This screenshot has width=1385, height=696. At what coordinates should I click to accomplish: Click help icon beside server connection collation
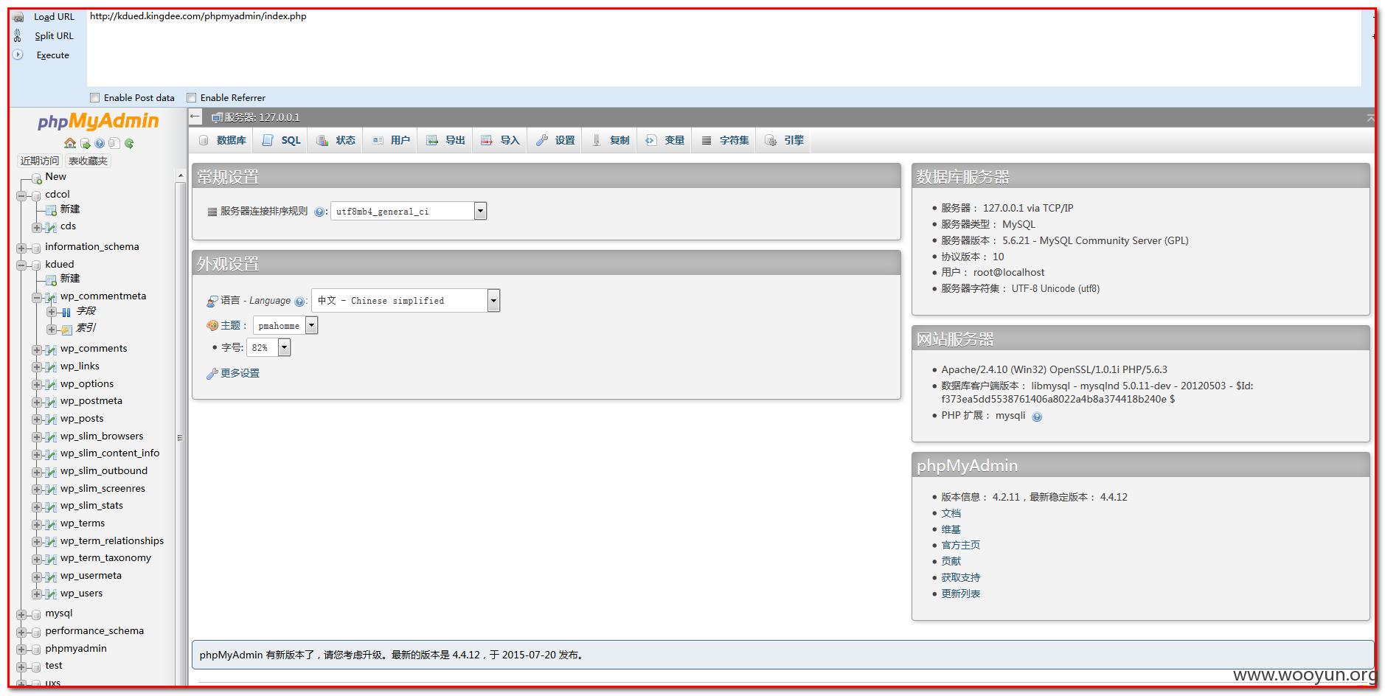coord(319,212)
